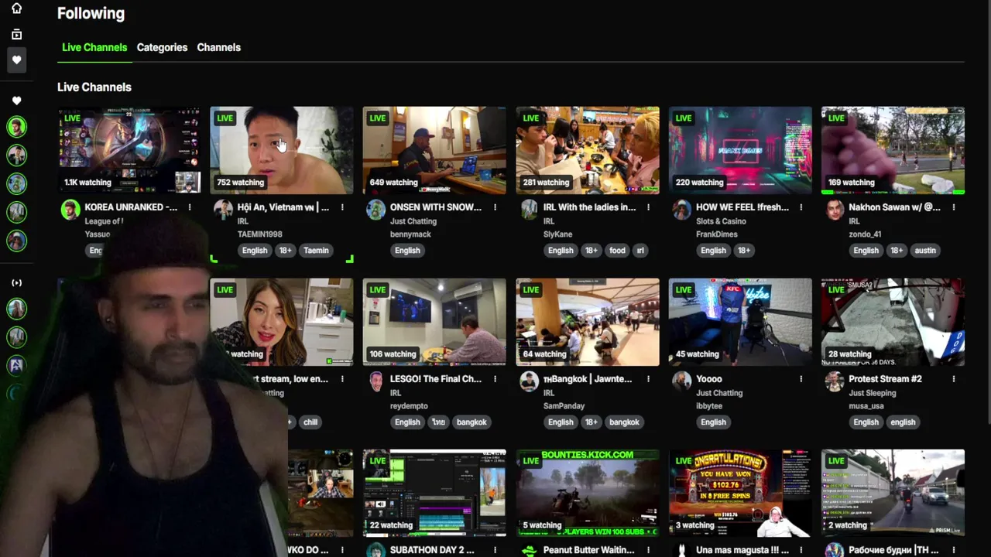Open KOREA UNRANKED stream title link
Image resolution: width=991 pixels, height=557 pixels.
click(x=131, y=207)
